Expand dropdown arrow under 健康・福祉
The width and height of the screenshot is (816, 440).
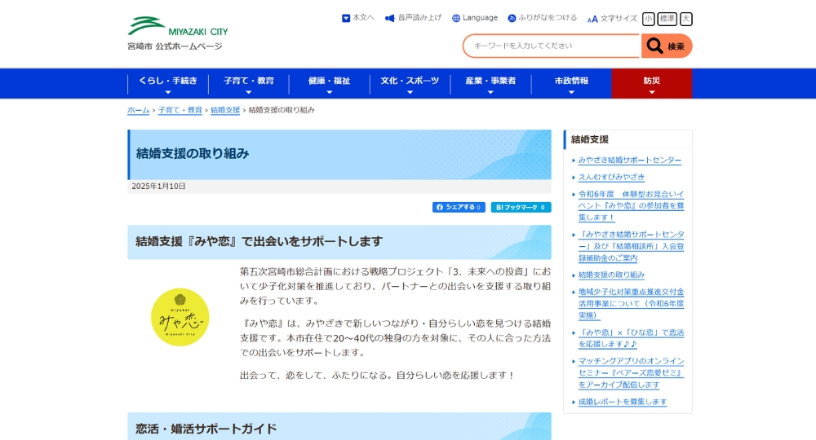[x=330, y=92]
